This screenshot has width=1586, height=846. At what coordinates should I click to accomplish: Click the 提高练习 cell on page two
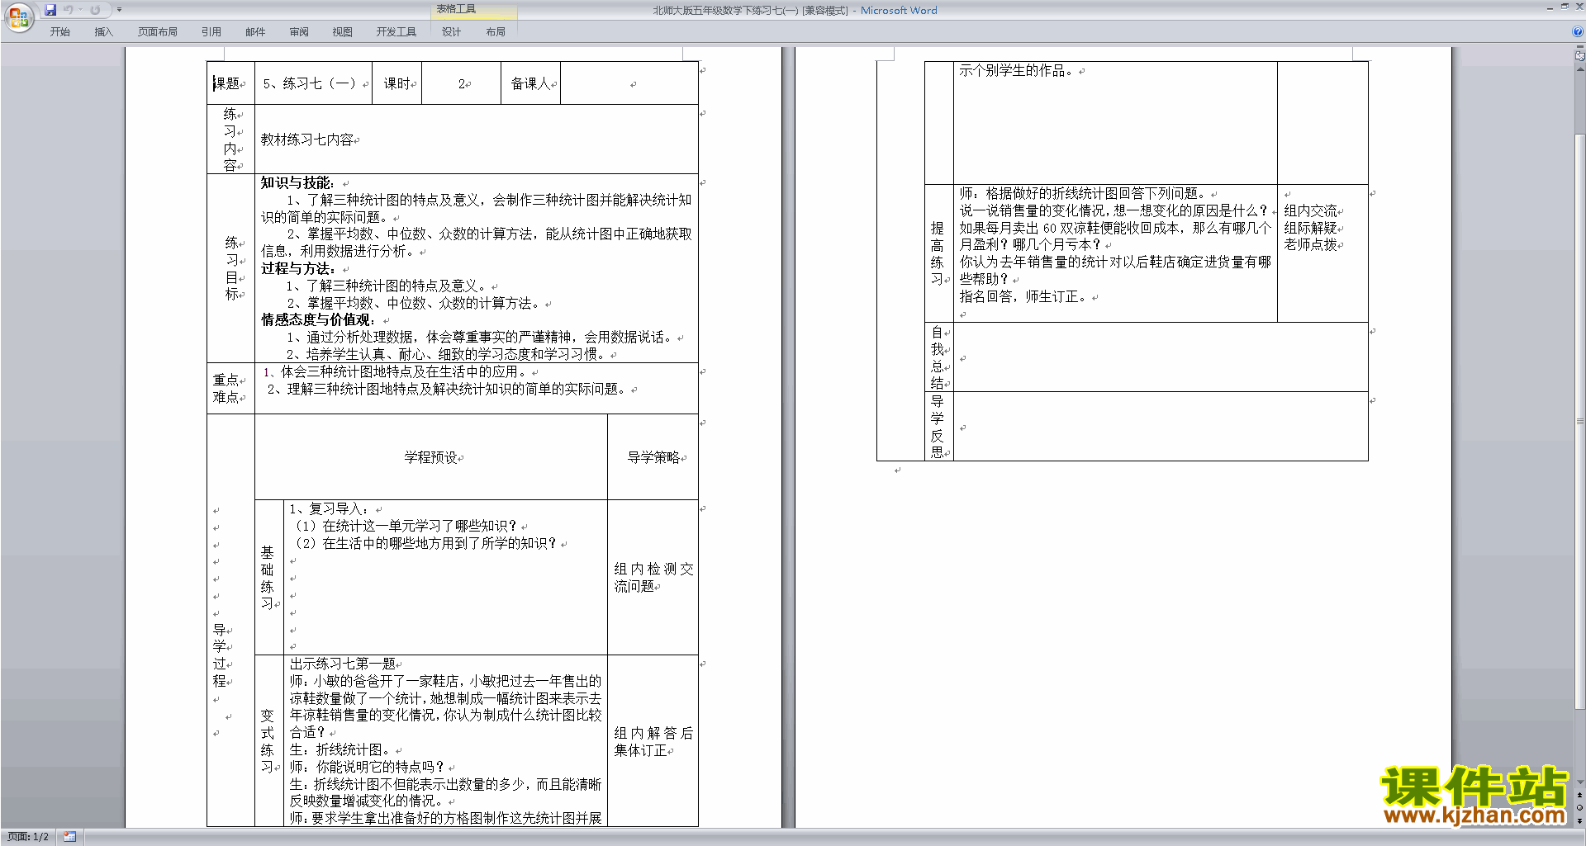click(x=938, y=253)
